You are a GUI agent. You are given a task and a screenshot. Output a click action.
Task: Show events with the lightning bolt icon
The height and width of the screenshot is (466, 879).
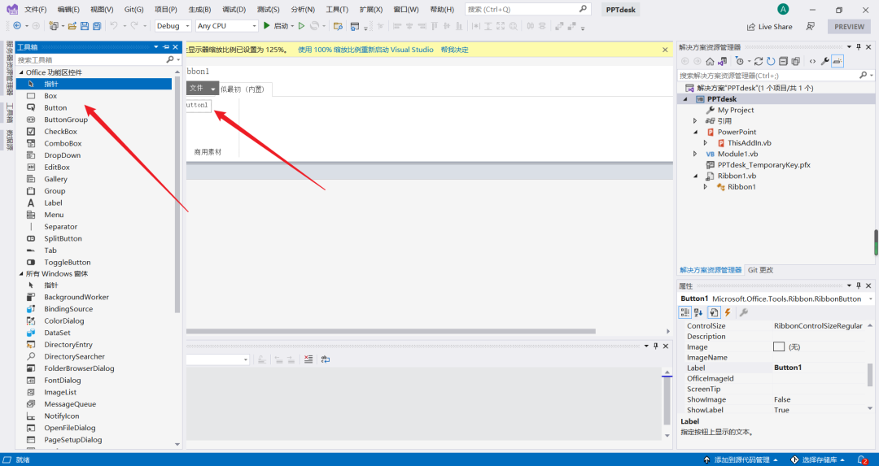click(728, 312)
